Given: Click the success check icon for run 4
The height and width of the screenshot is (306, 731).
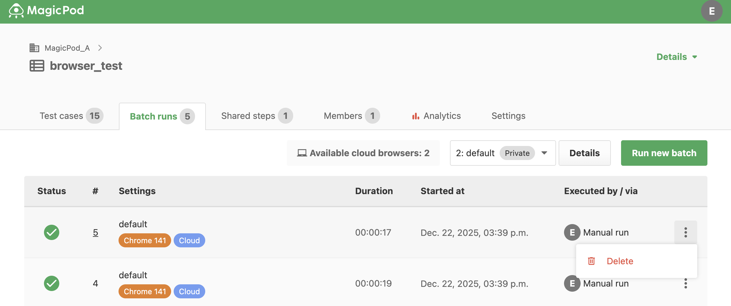Looking at the screenshot, I should click(52, 283).
